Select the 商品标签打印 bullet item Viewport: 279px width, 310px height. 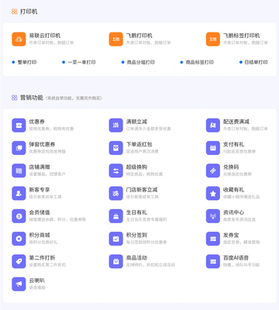(197, 62)
